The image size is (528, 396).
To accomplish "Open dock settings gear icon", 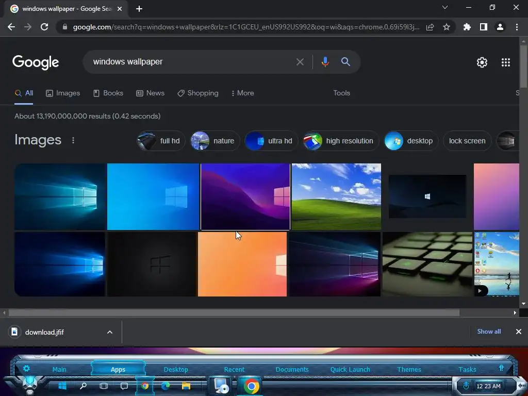I will click(26, 368).
